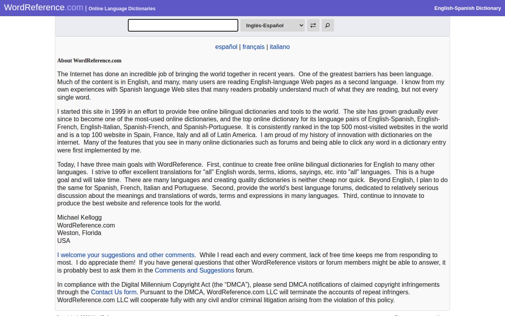Screen dimensions: 505x316
Task: Click the "Online Language Dictionaries" tagline
Action: pyautogui.click(x=122, y=8)
